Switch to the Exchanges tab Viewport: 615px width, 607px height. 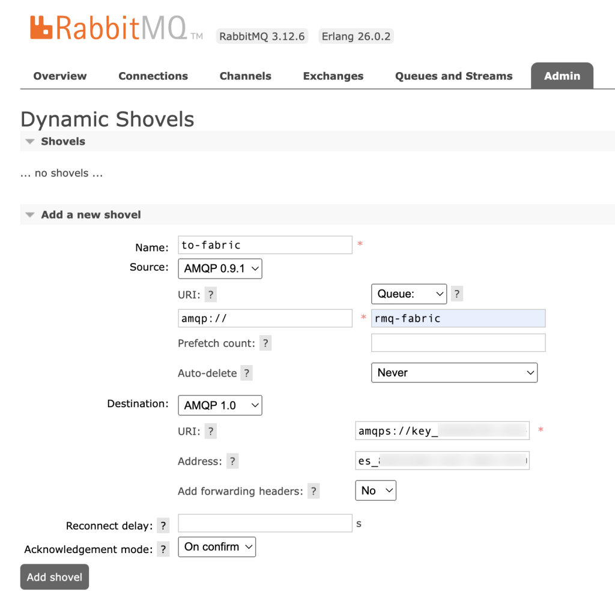tap(333, 76)
